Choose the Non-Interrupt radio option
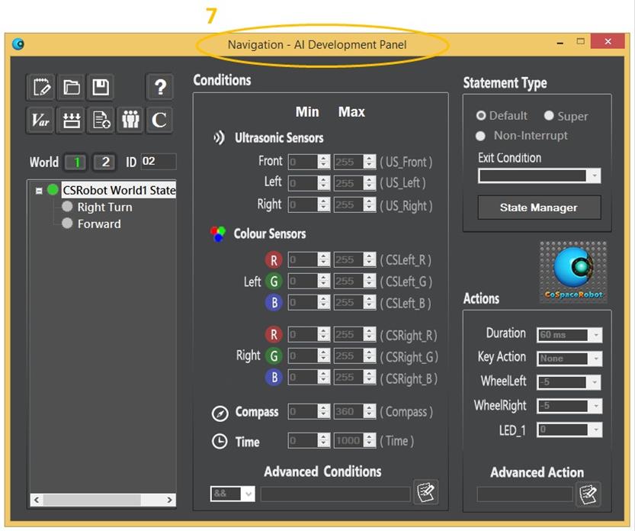 click(x=480, y=136)
